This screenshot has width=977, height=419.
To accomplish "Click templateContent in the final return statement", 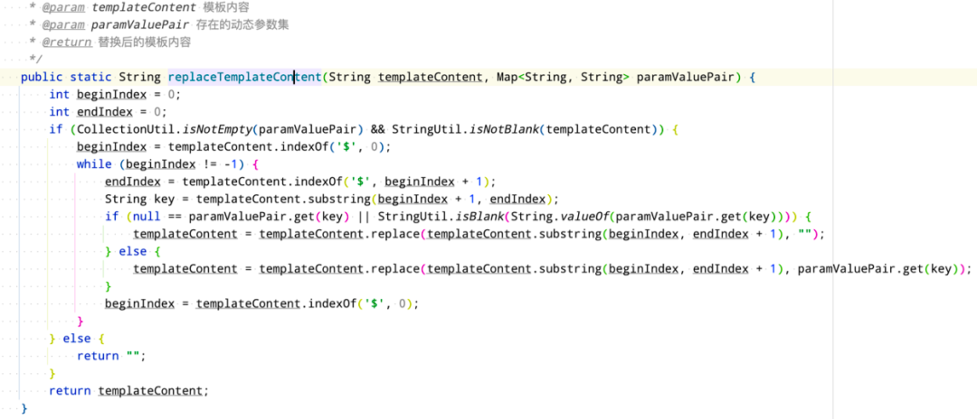I will 150,390.
